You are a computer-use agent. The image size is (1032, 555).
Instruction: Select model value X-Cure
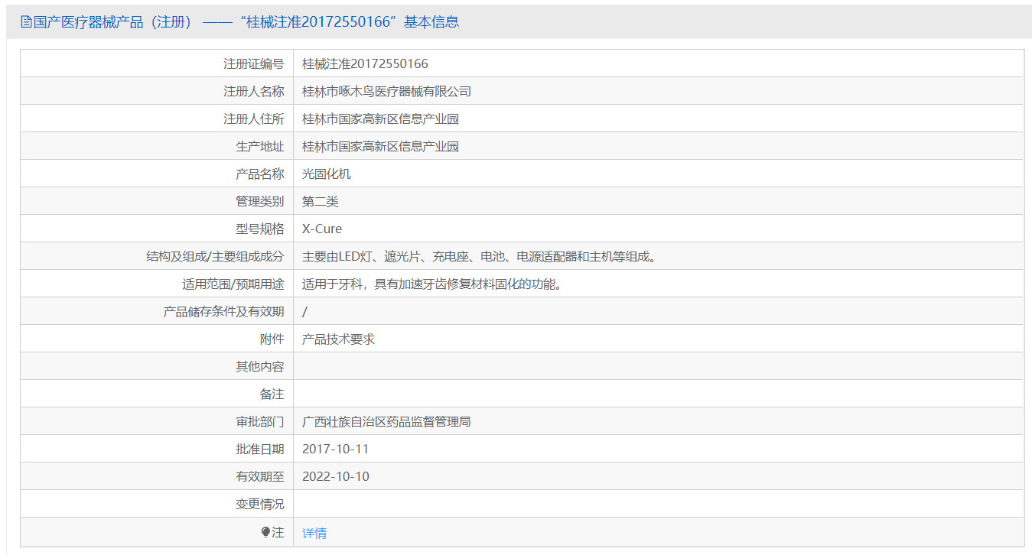(x=322, y=229)
